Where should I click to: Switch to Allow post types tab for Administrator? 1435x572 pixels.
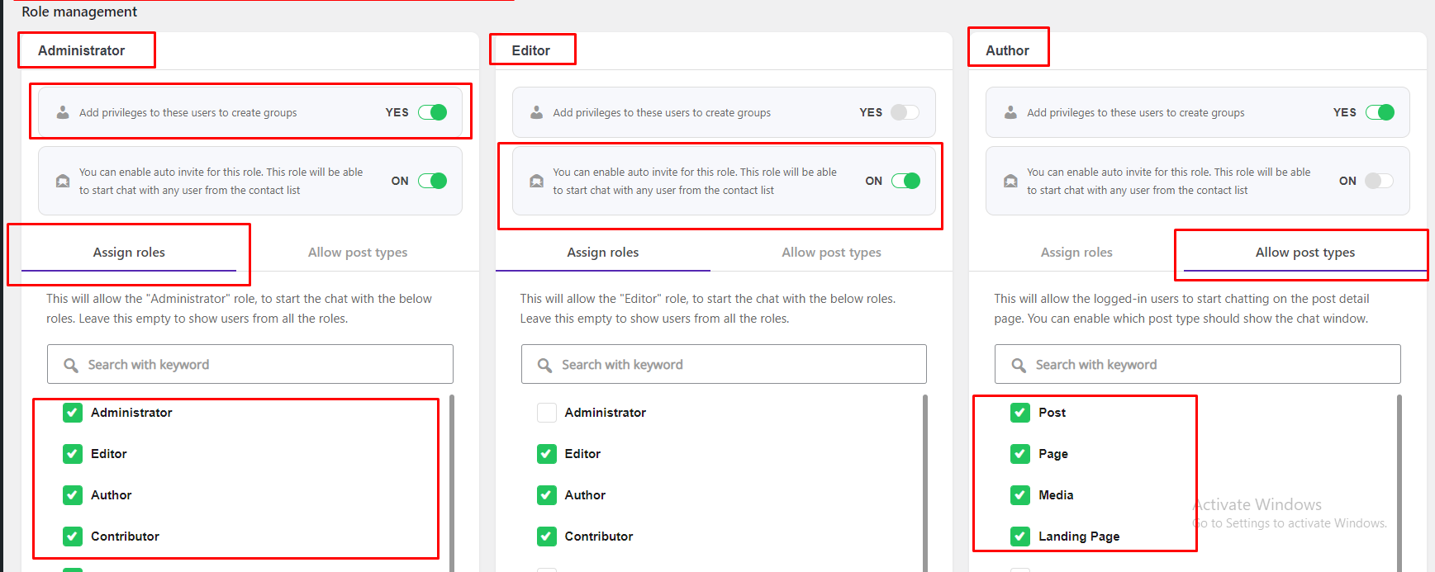(357, 253)
